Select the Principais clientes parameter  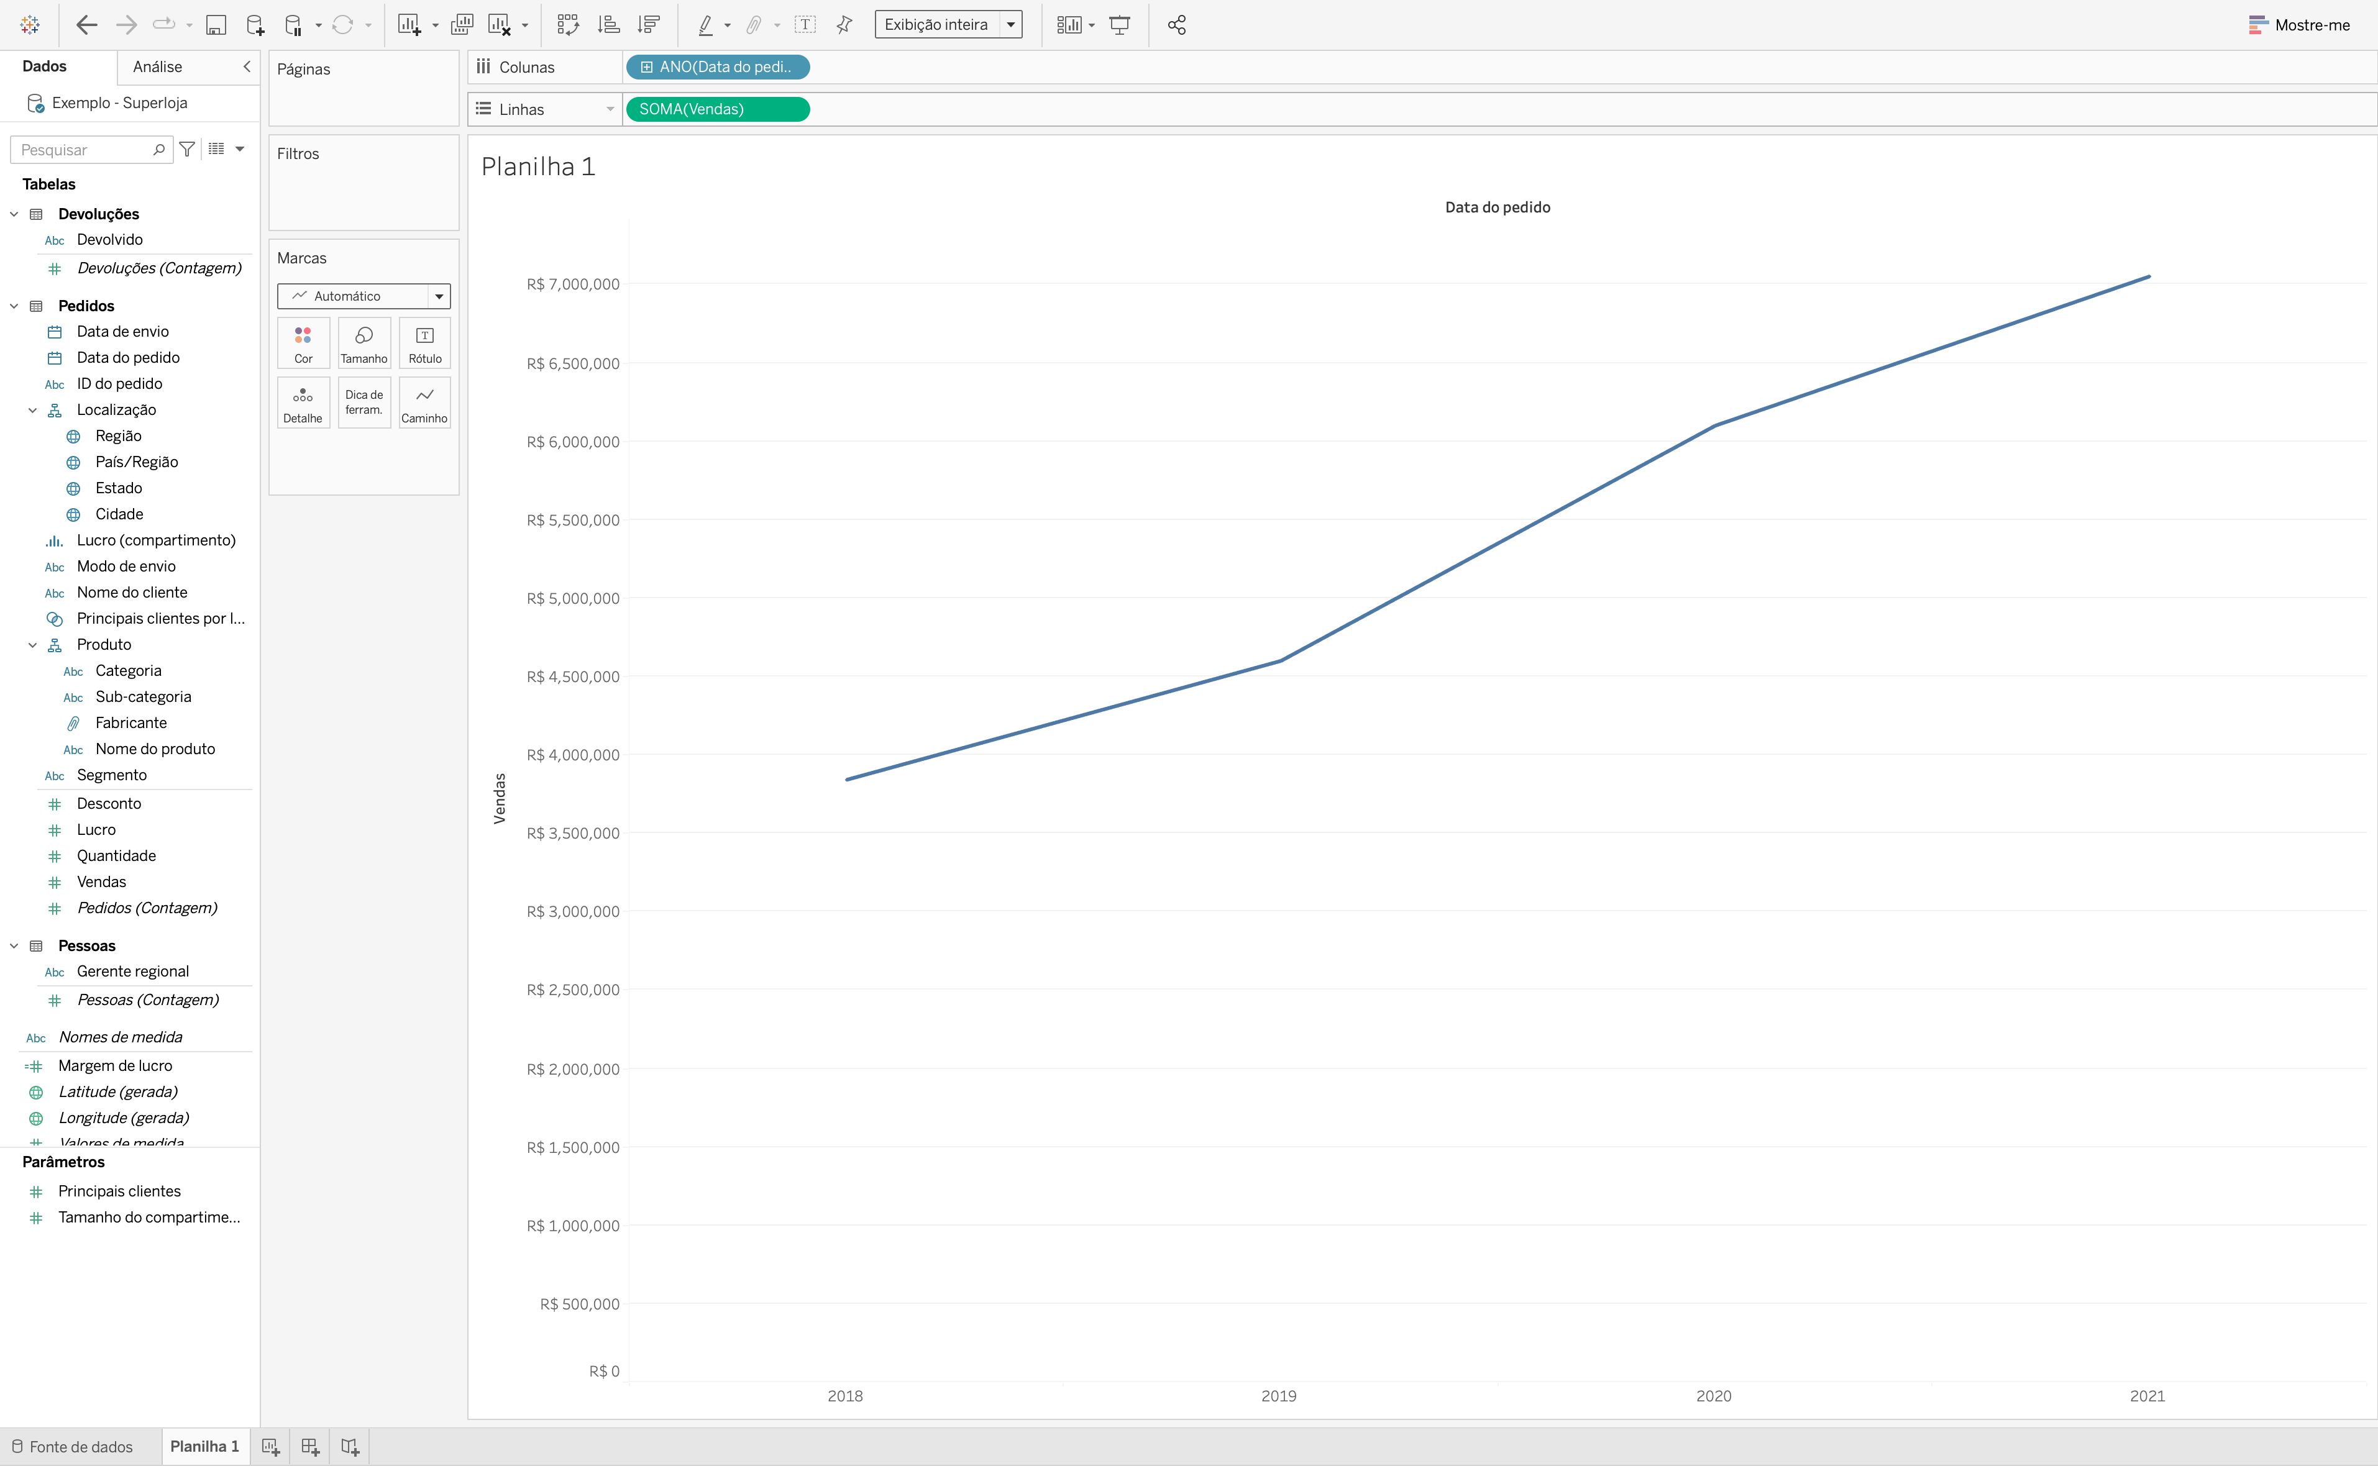click(119, 1191)
